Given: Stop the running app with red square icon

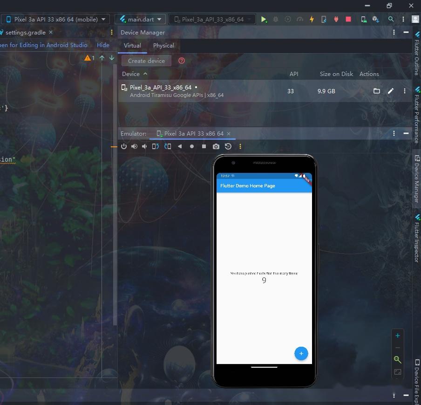Looking at the screenshot, I should point(347,19).
